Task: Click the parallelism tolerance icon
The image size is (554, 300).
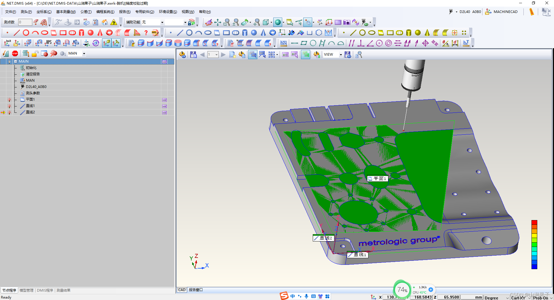Action: (351, 43)
